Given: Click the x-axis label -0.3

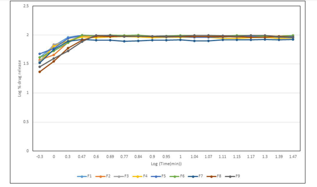Looking at the screenshot, I should [x=39, y=157].
